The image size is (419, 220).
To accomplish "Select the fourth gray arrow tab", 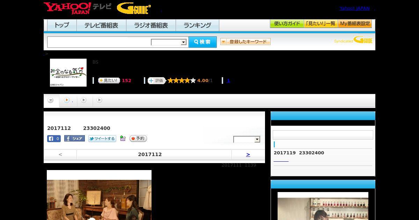I will (100, 100).
